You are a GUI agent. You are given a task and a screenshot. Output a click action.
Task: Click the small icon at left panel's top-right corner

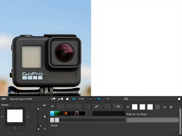point(44,105)
